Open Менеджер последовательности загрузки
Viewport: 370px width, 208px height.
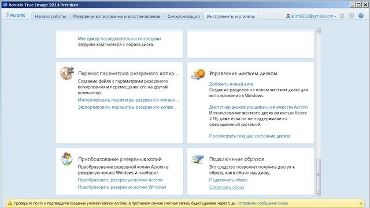(x=120, y=39)
